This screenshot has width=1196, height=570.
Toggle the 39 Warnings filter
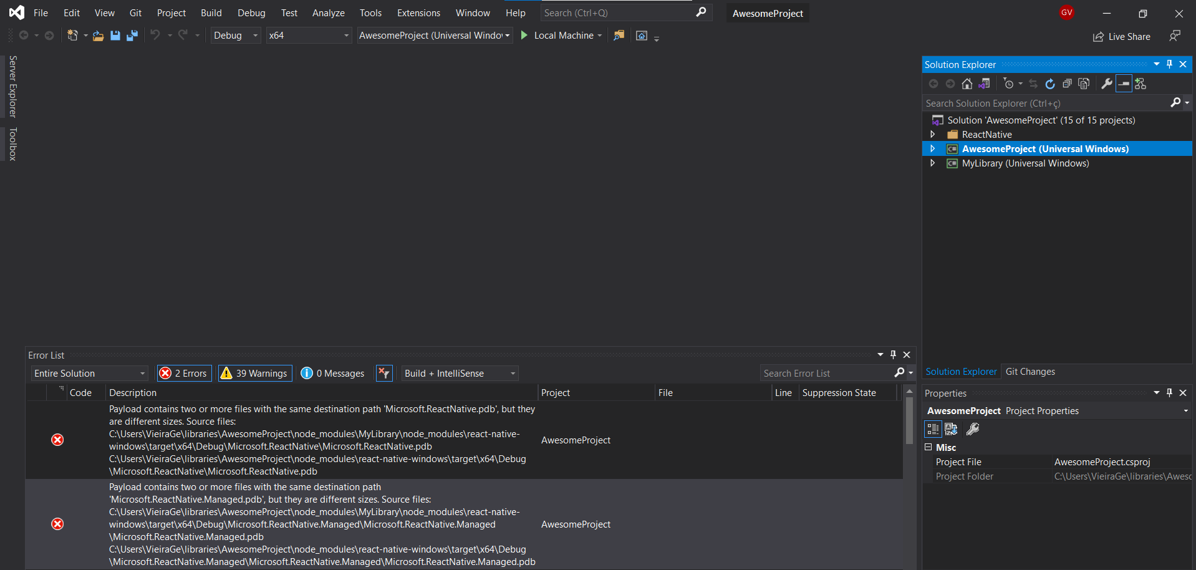(x=254, y=373)
